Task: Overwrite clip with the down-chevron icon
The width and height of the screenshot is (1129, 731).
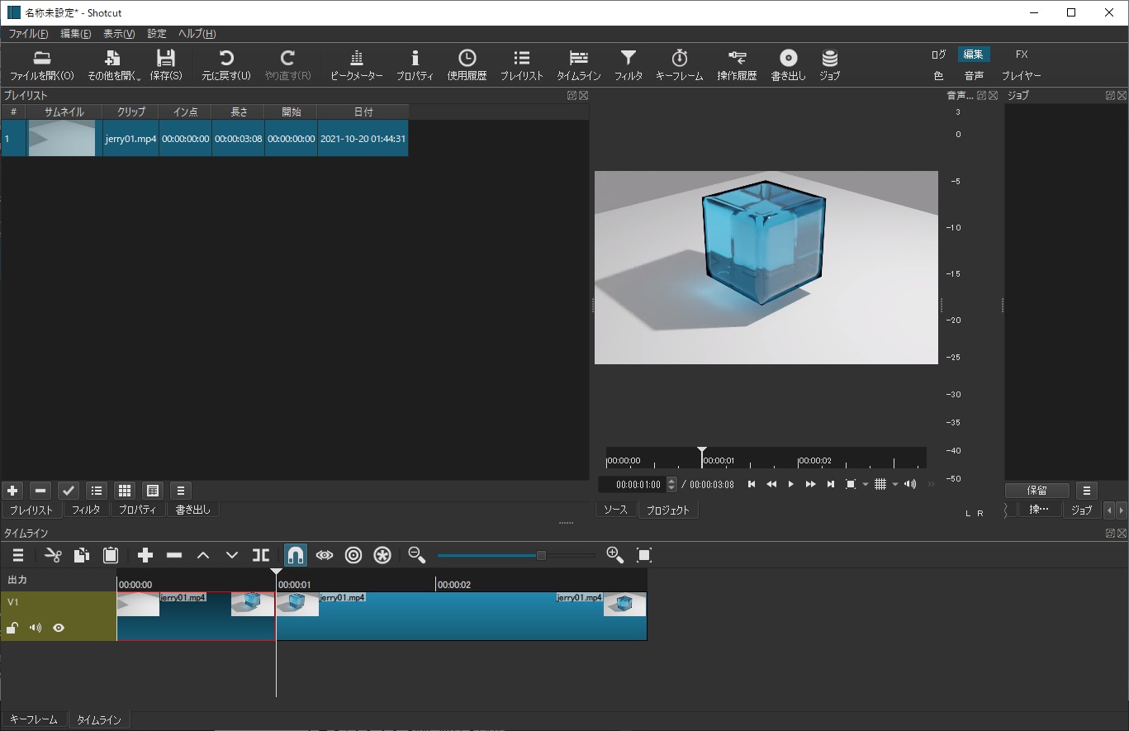Action: (x=232, y=555)
